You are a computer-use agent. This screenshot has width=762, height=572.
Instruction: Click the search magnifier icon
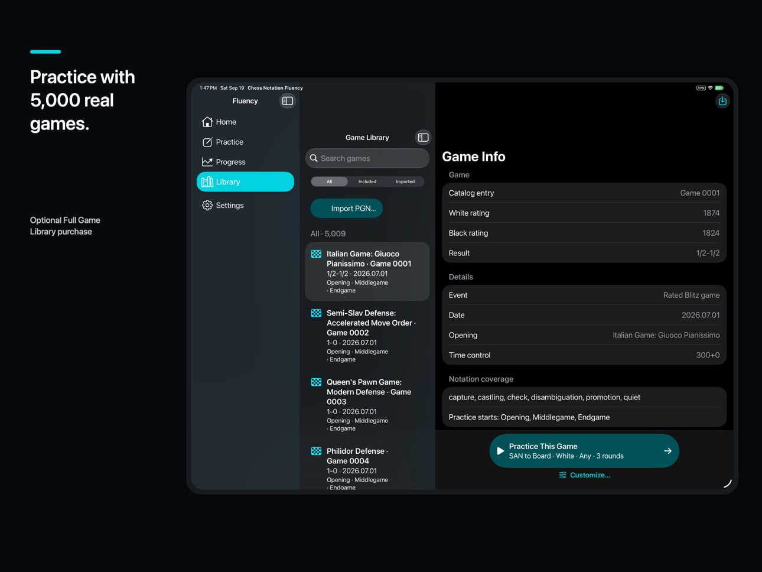coord(314,158)
